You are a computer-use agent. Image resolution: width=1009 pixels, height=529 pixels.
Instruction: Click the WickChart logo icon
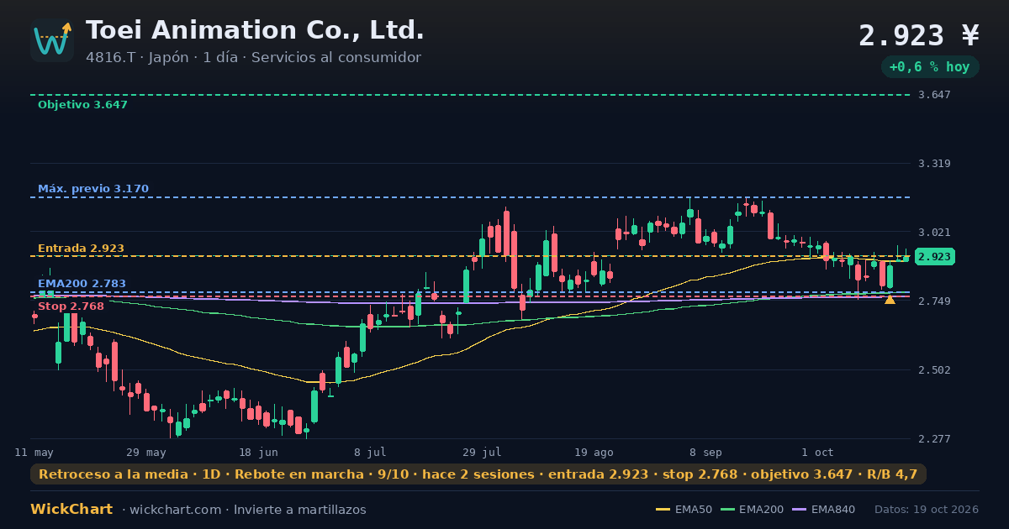[52, 40]
